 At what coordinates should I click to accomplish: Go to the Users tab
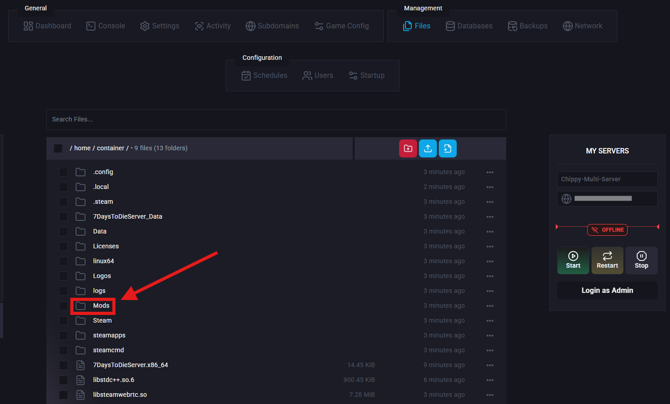tap(318, 76)
